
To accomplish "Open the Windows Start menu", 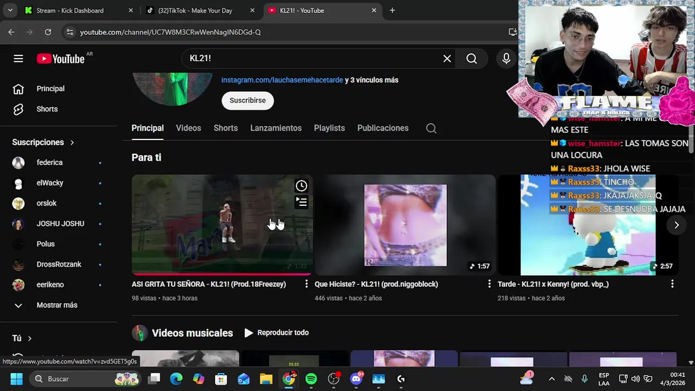I will click(x=16, y=379).
